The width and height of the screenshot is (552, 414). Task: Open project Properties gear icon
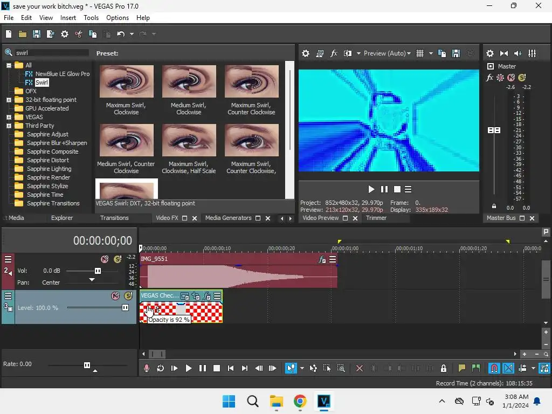pyautogui.click(x=65, y=34)
